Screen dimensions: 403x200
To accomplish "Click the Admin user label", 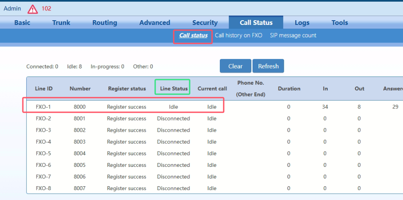I will click(12, 9).
